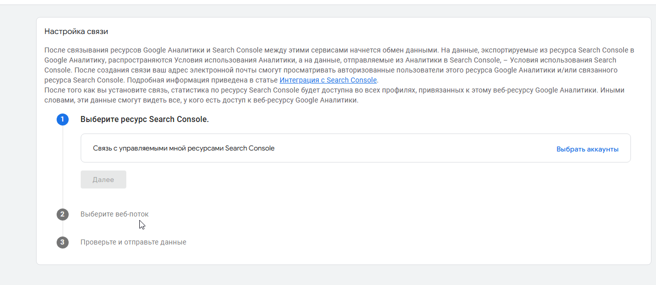Screen dimensions: 656x285
Task: Click the gray page background below the card
Action: [x=326, y=275]
